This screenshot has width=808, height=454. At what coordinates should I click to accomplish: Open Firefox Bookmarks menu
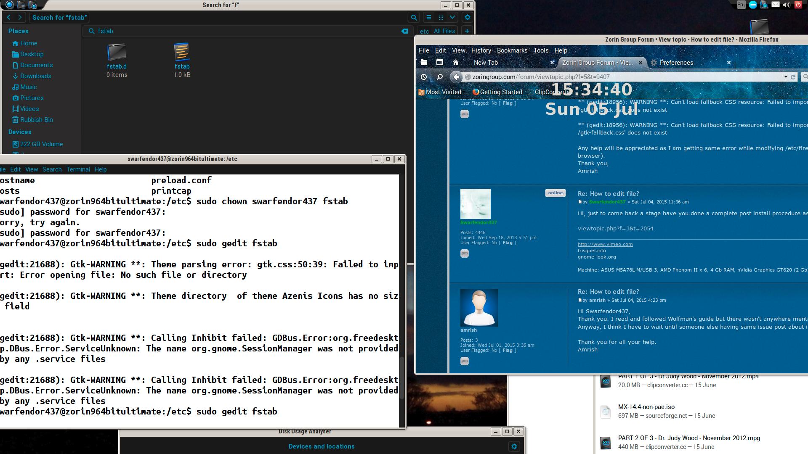[512, 50]
